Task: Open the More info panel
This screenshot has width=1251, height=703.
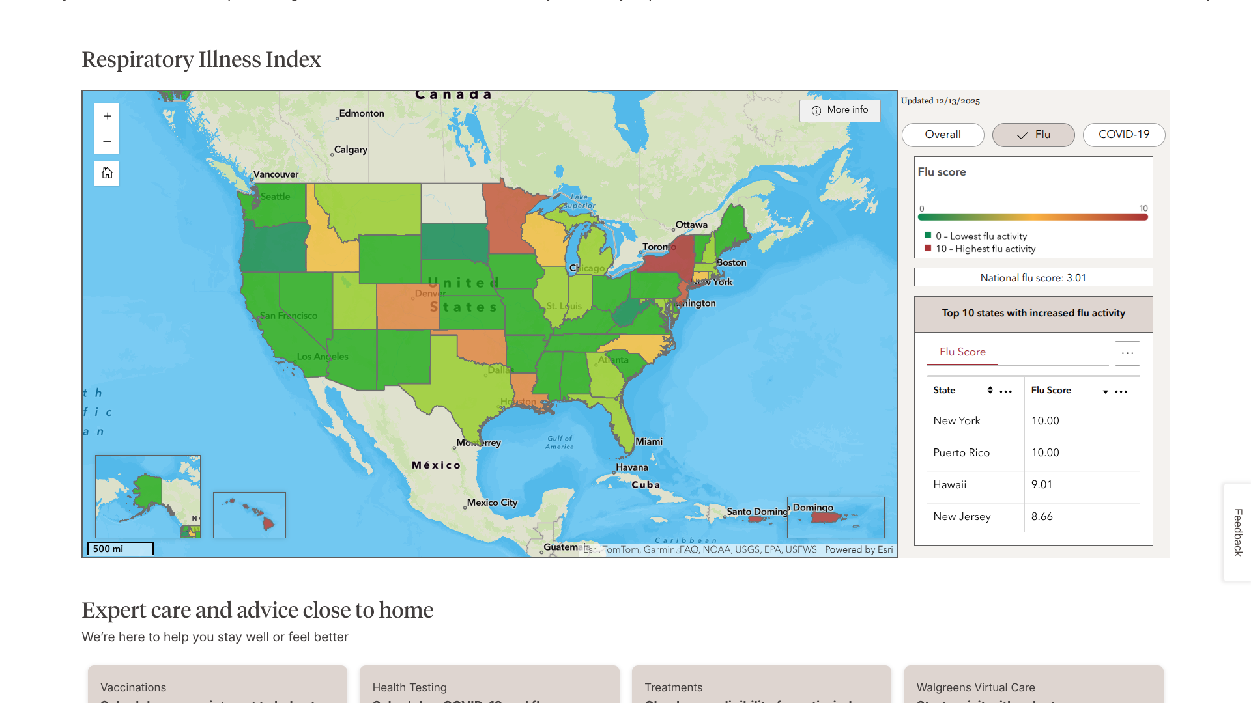Action: coord(840,111)
